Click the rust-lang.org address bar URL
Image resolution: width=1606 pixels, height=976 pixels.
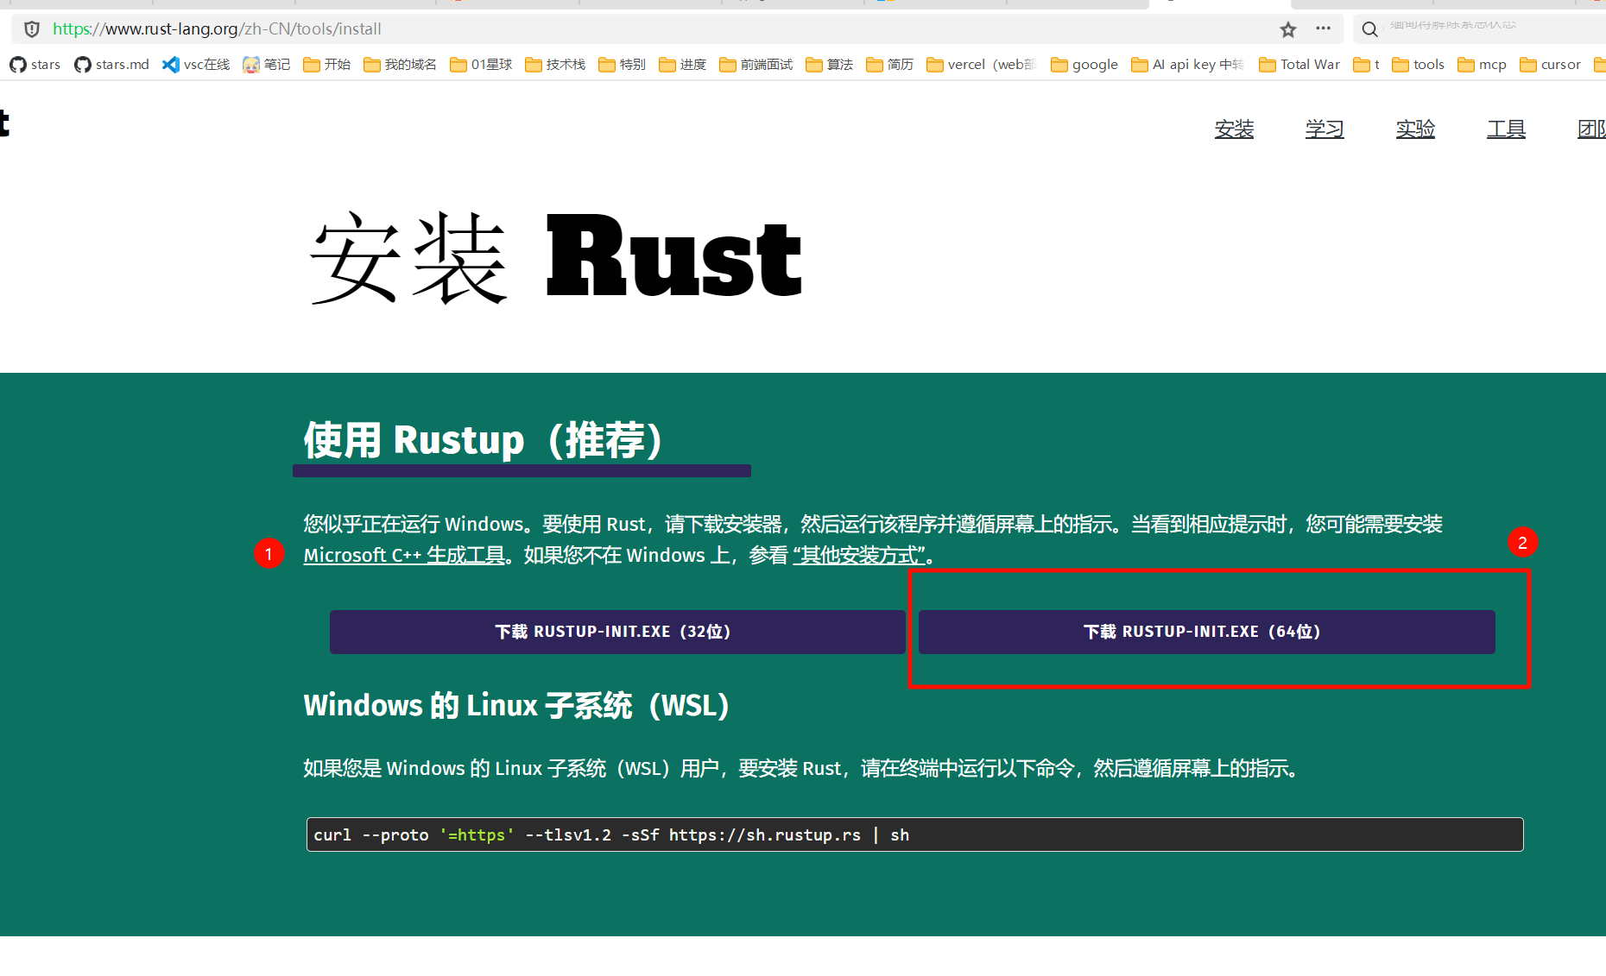click(217, 28)
